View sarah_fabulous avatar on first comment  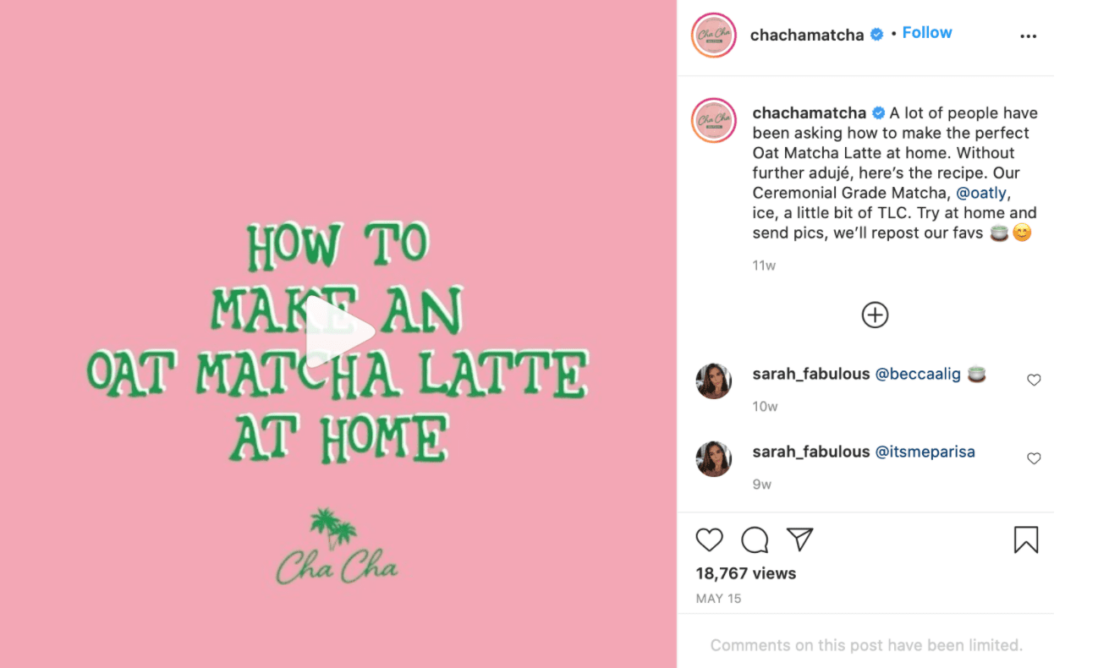(714, 381)
